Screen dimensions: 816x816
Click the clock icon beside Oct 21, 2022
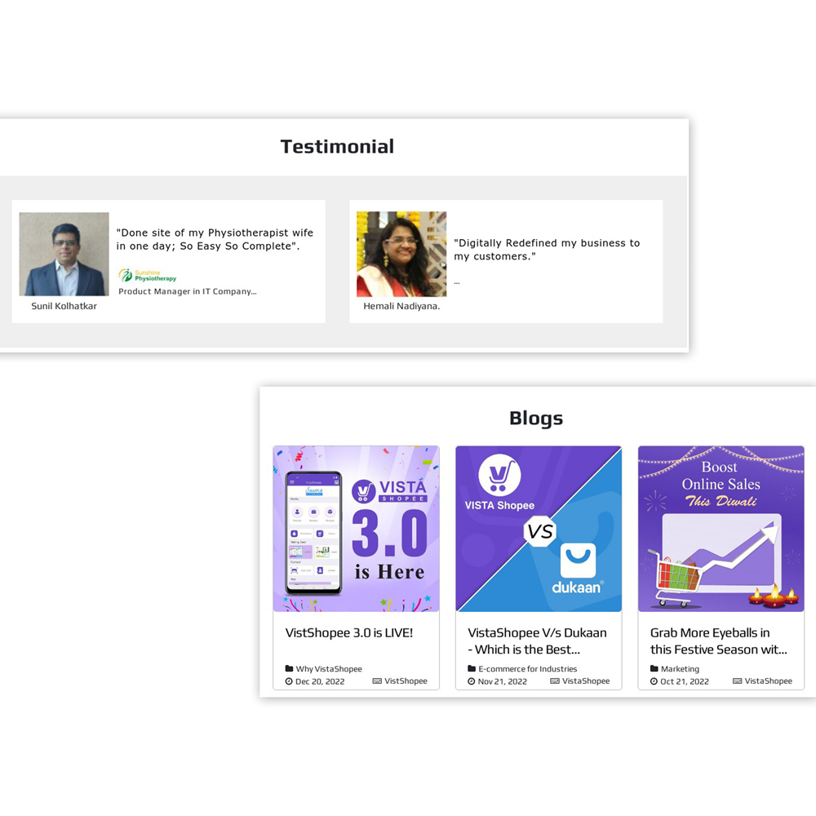(654, 681)
